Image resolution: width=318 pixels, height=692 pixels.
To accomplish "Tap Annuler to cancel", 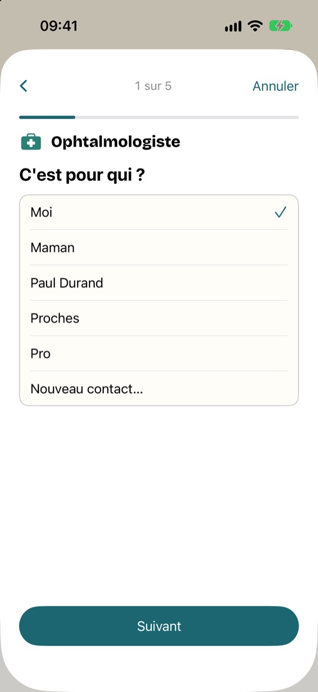I will click(x=275, y=86).
